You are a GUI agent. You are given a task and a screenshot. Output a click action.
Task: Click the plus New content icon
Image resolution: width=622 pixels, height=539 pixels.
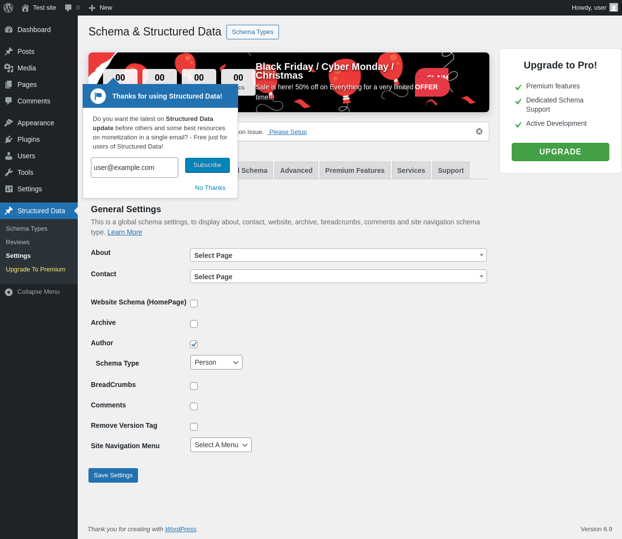92,8
